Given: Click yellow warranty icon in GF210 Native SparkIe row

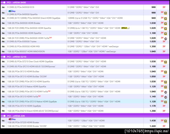Looking at the screenshot, I should pos(165,87).
